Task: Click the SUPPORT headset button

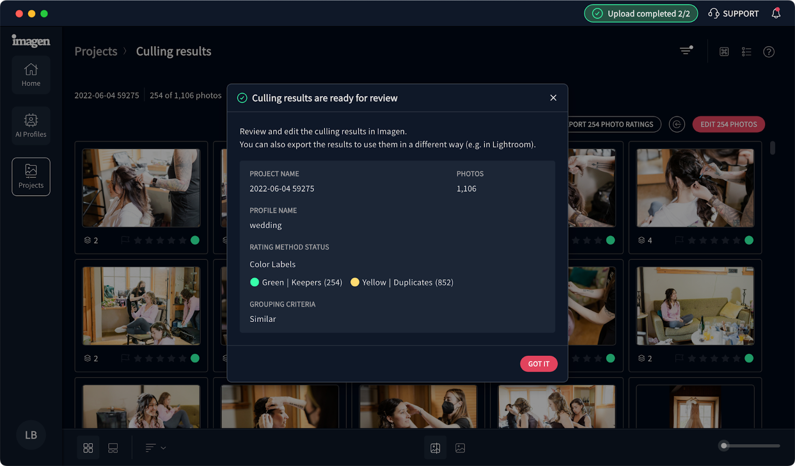Action: coord(733,13)
